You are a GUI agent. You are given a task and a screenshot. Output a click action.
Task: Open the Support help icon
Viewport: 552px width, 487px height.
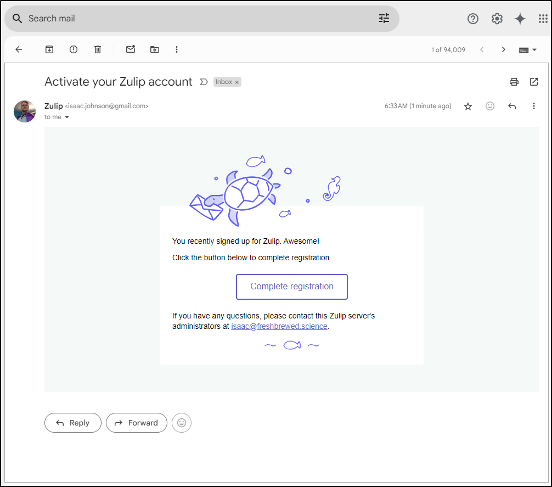[473, 19]
